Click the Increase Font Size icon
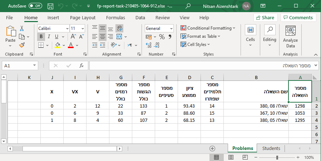Image resolution: width=321 pixels, height=161 pixels. (73, 37)
